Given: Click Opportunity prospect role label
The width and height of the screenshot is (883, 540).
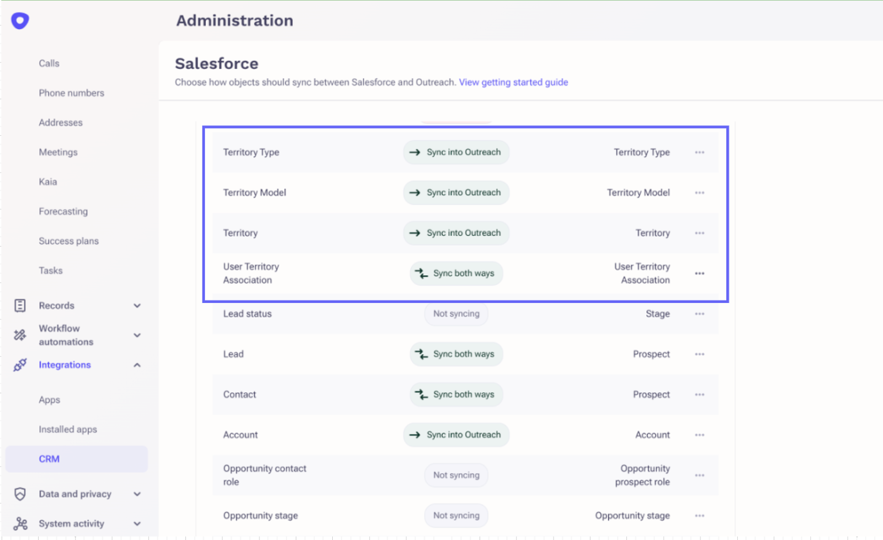Looking at the screenshot, I should point(642,475).
